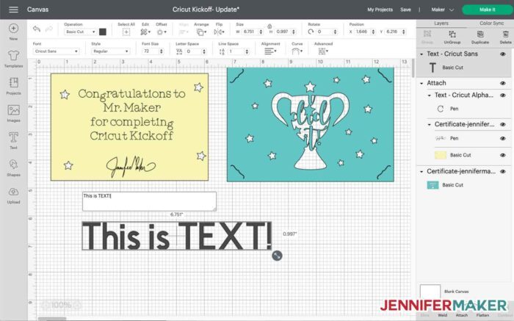Click Weld in the bottom bar
The image size is (514, 321).
[x=442, y=315]
